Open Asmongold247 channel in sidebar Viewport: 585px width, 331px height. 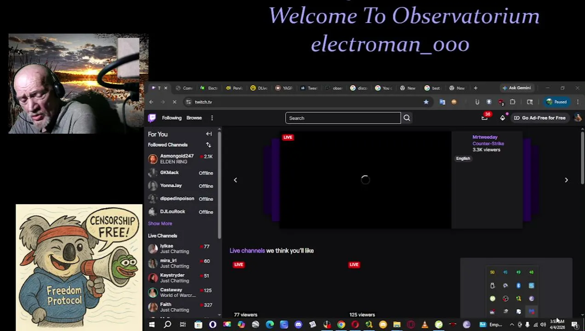tap(181, 159)
